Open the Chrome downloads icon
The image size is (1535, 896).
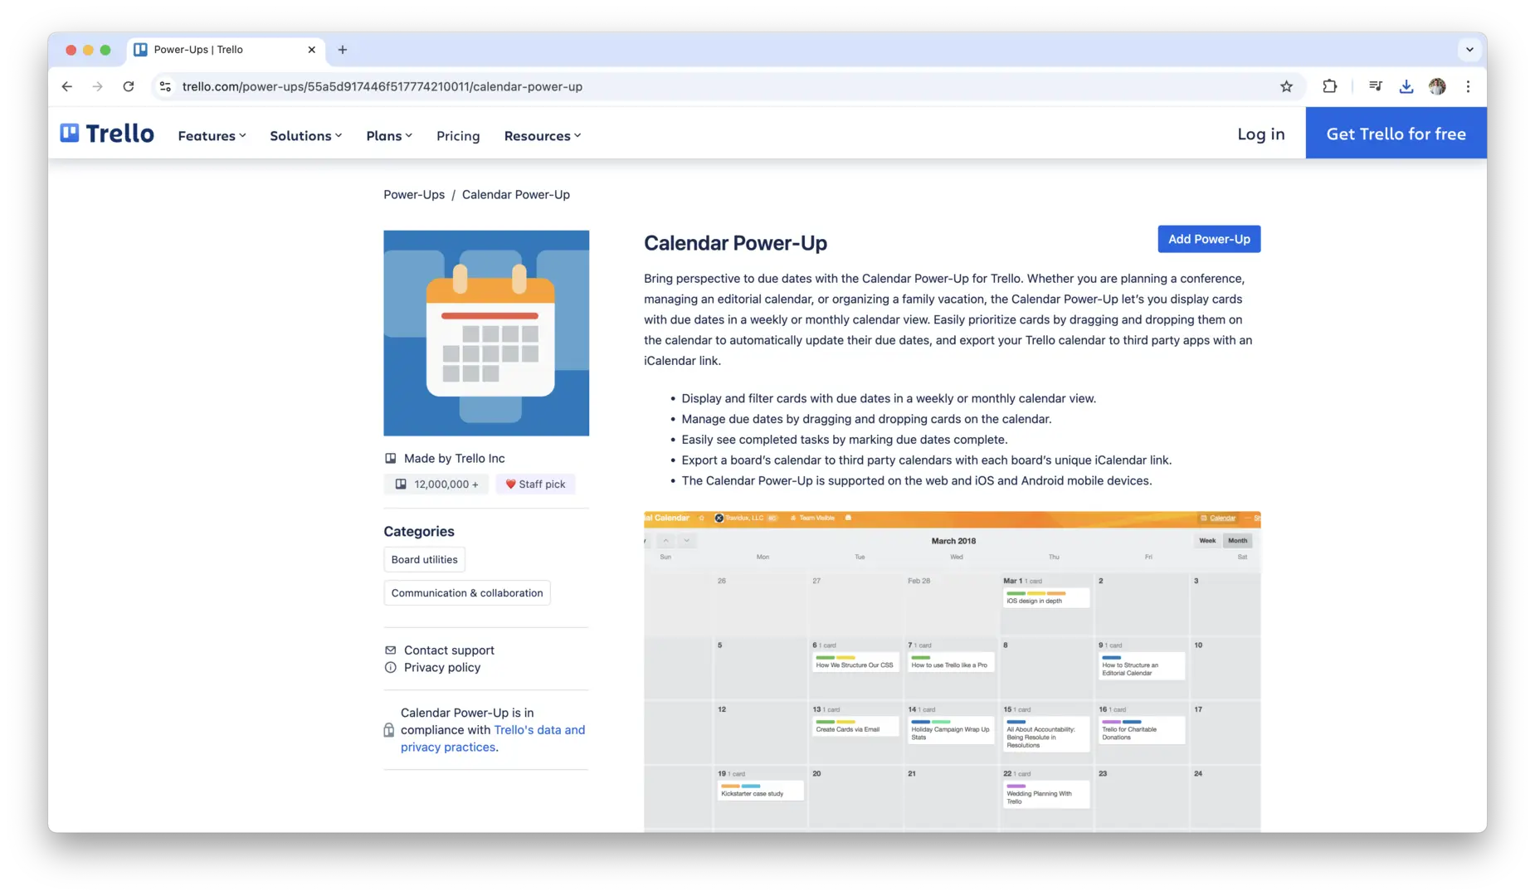(1406, 86)
